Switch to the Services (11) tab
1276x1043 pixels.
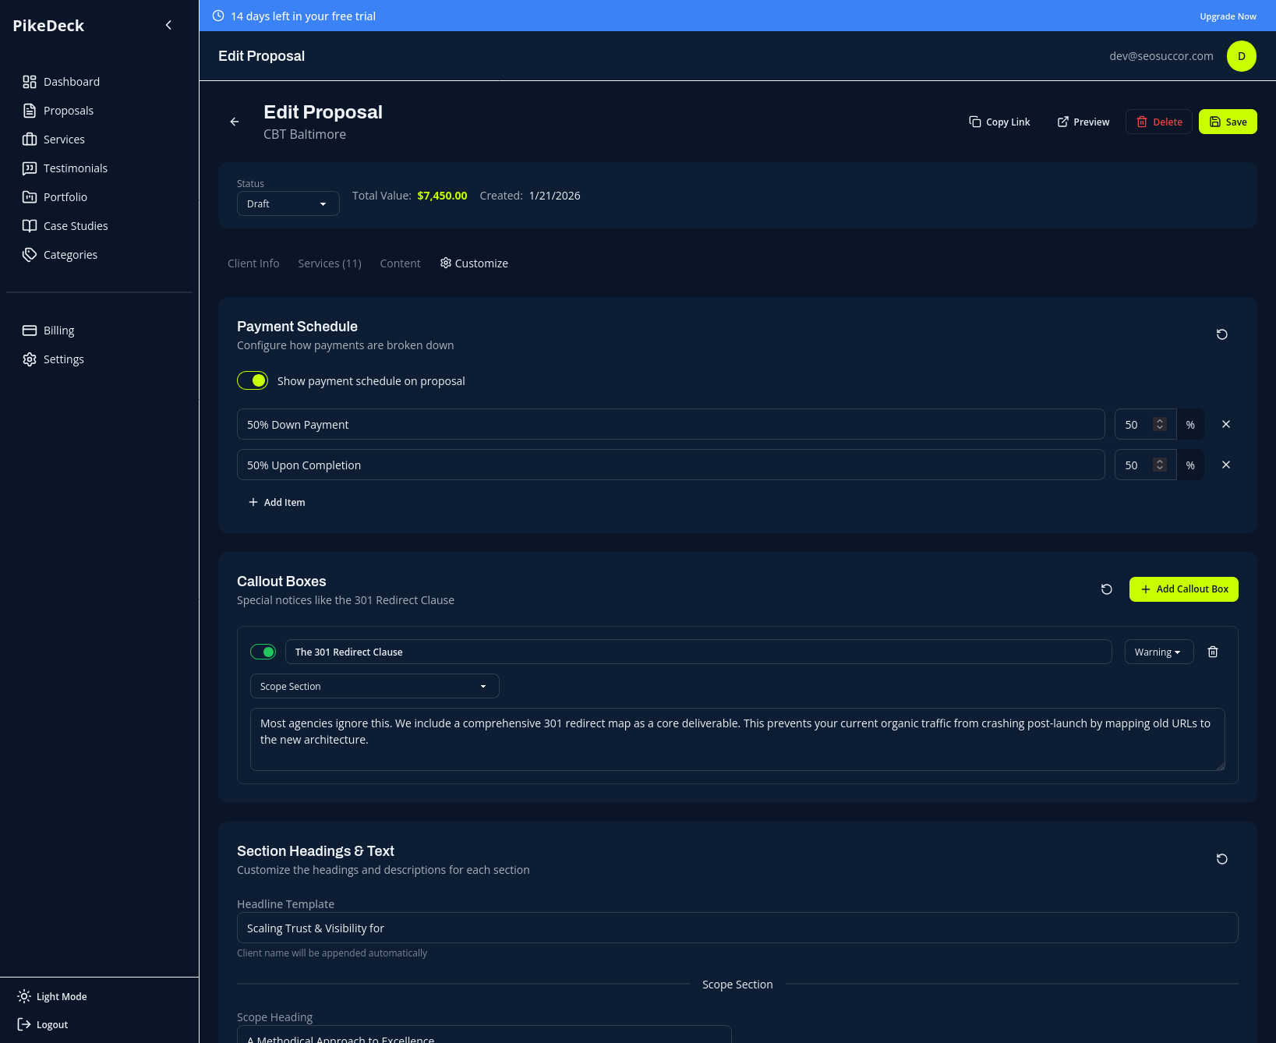click(329, 263)
